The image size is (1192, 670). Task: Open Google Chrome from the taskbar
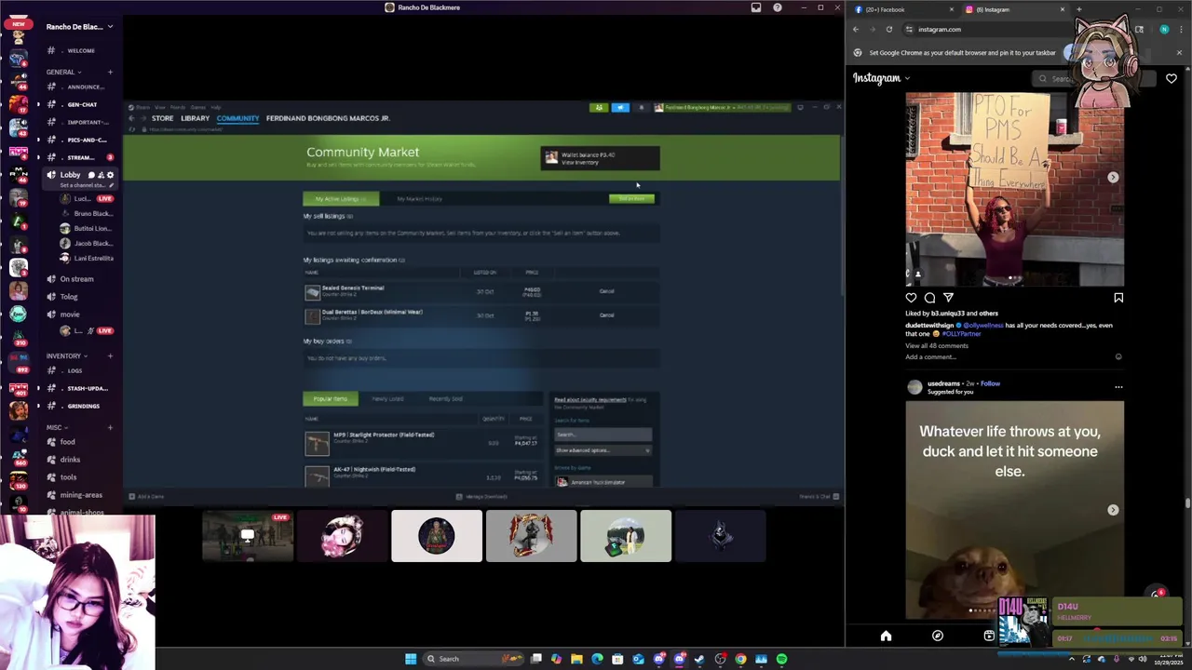[740, 659]
